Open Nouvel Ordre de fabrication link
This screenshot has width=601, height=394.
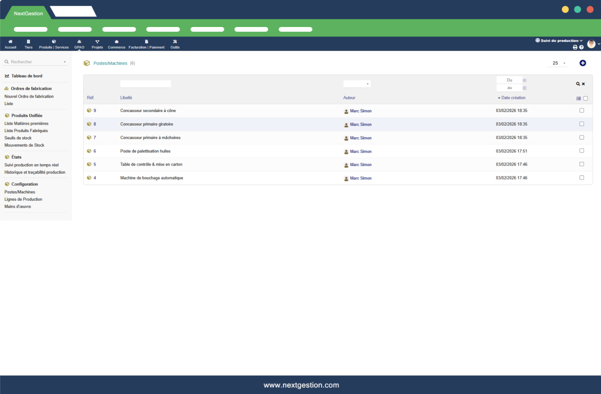point(29,96)
